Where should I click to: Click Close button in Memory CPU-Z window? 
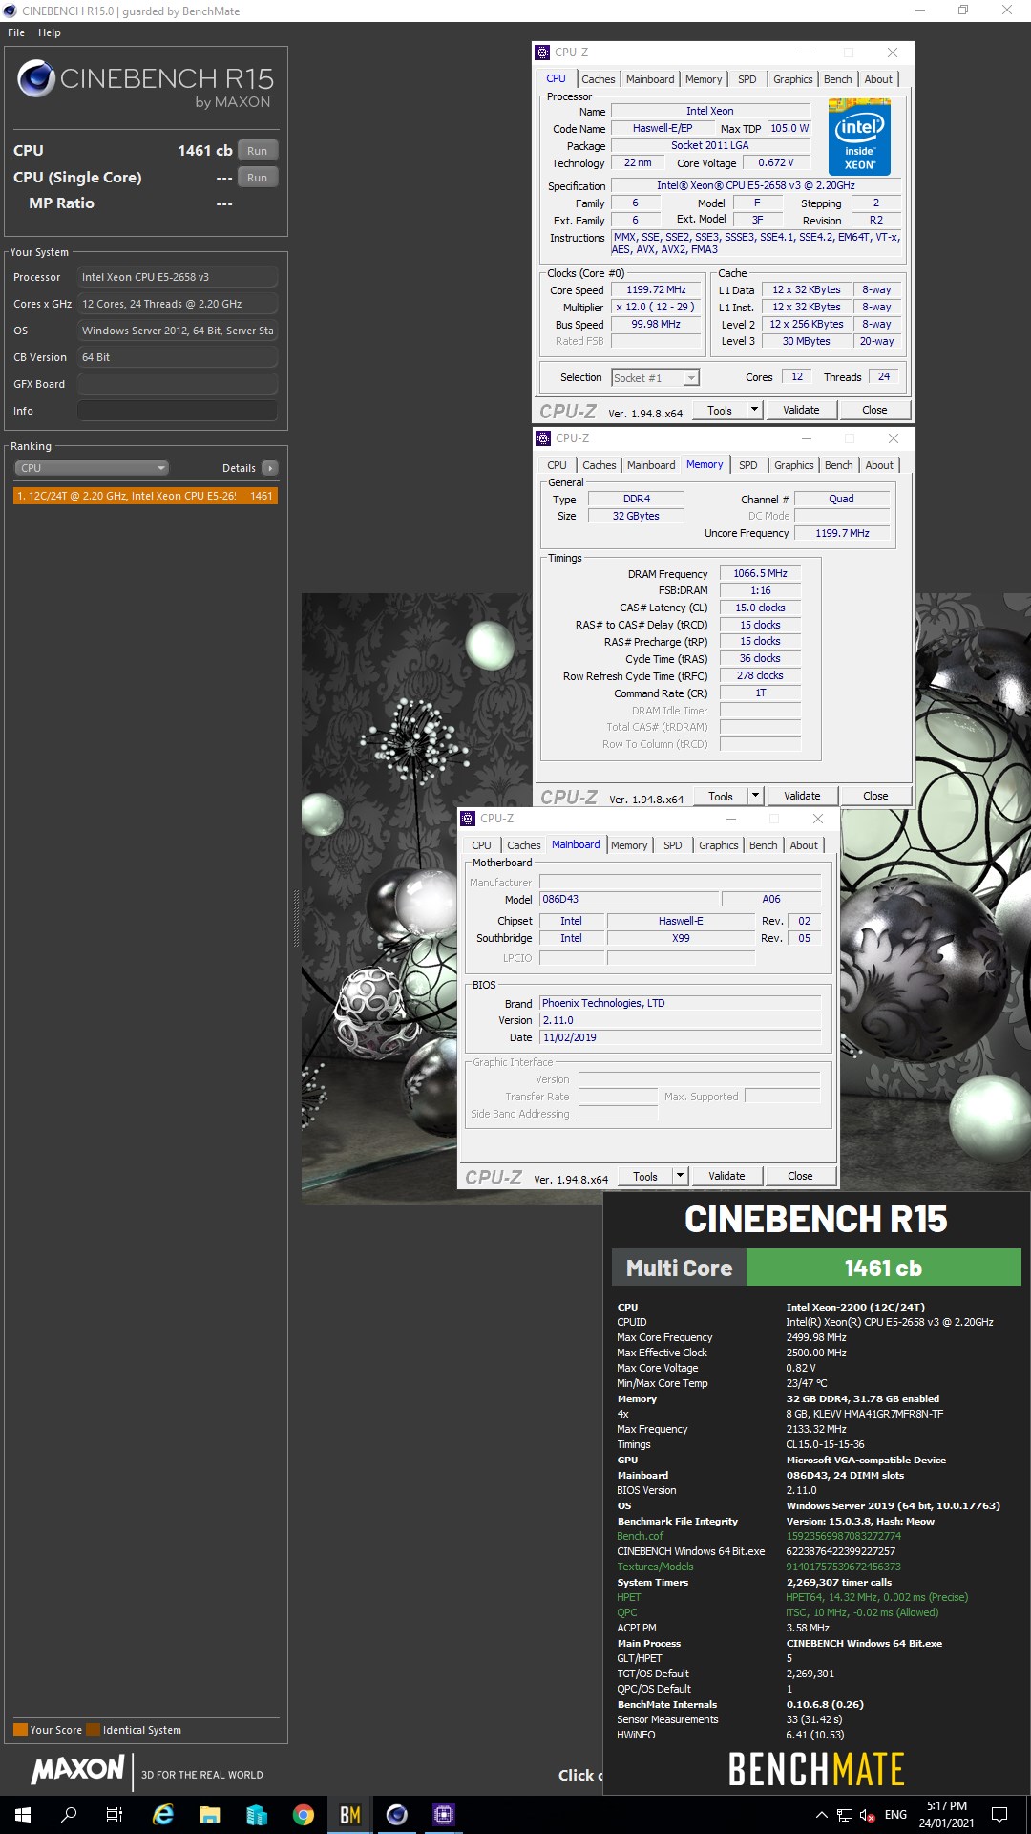click(x=875, y=796)
